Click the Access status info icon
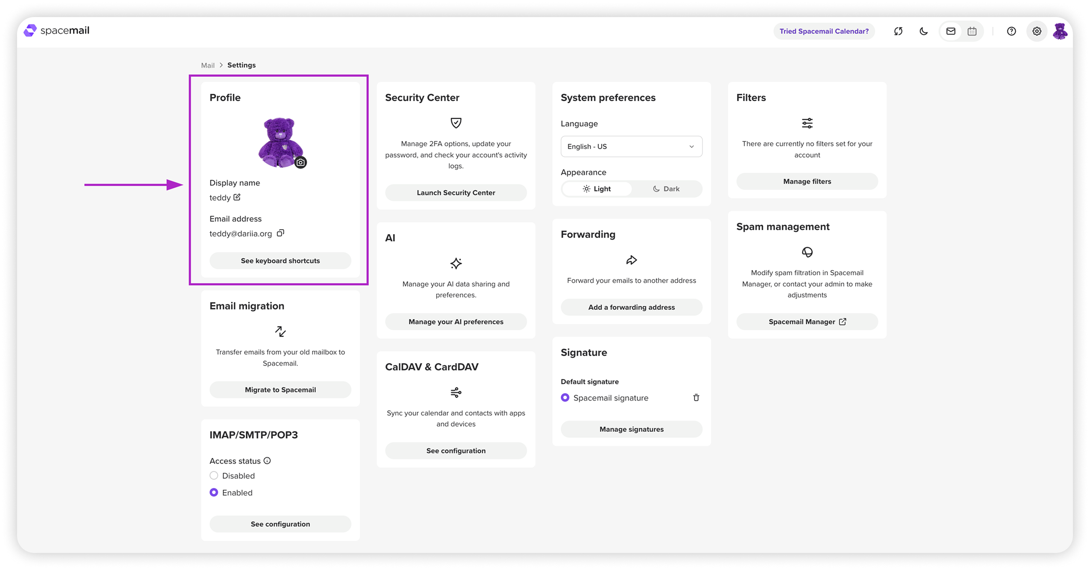Viewport: 1090px width, 570px height. (267, 461)
